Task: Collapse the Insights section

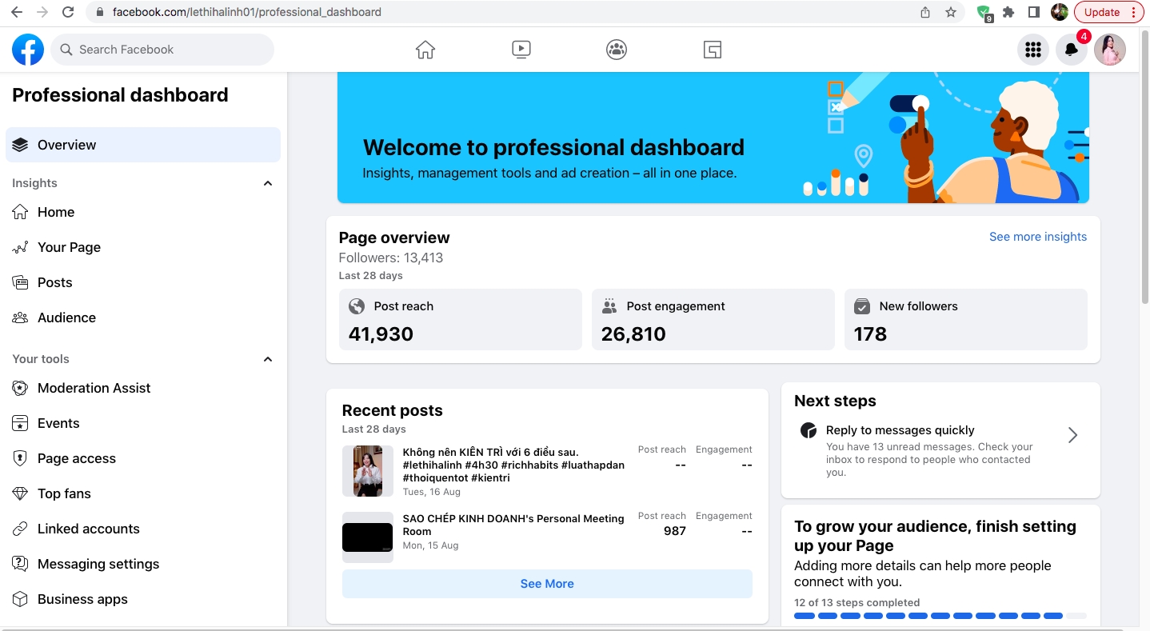Action: (x=268, y=183)
